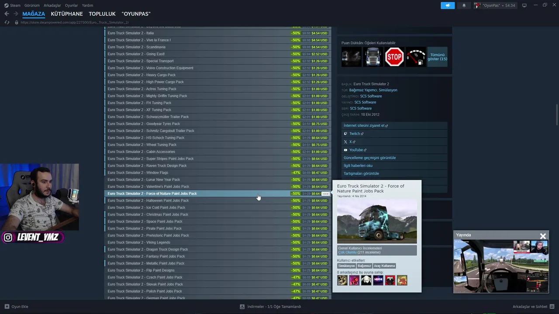Open the notifications bell

coord(464,5)
